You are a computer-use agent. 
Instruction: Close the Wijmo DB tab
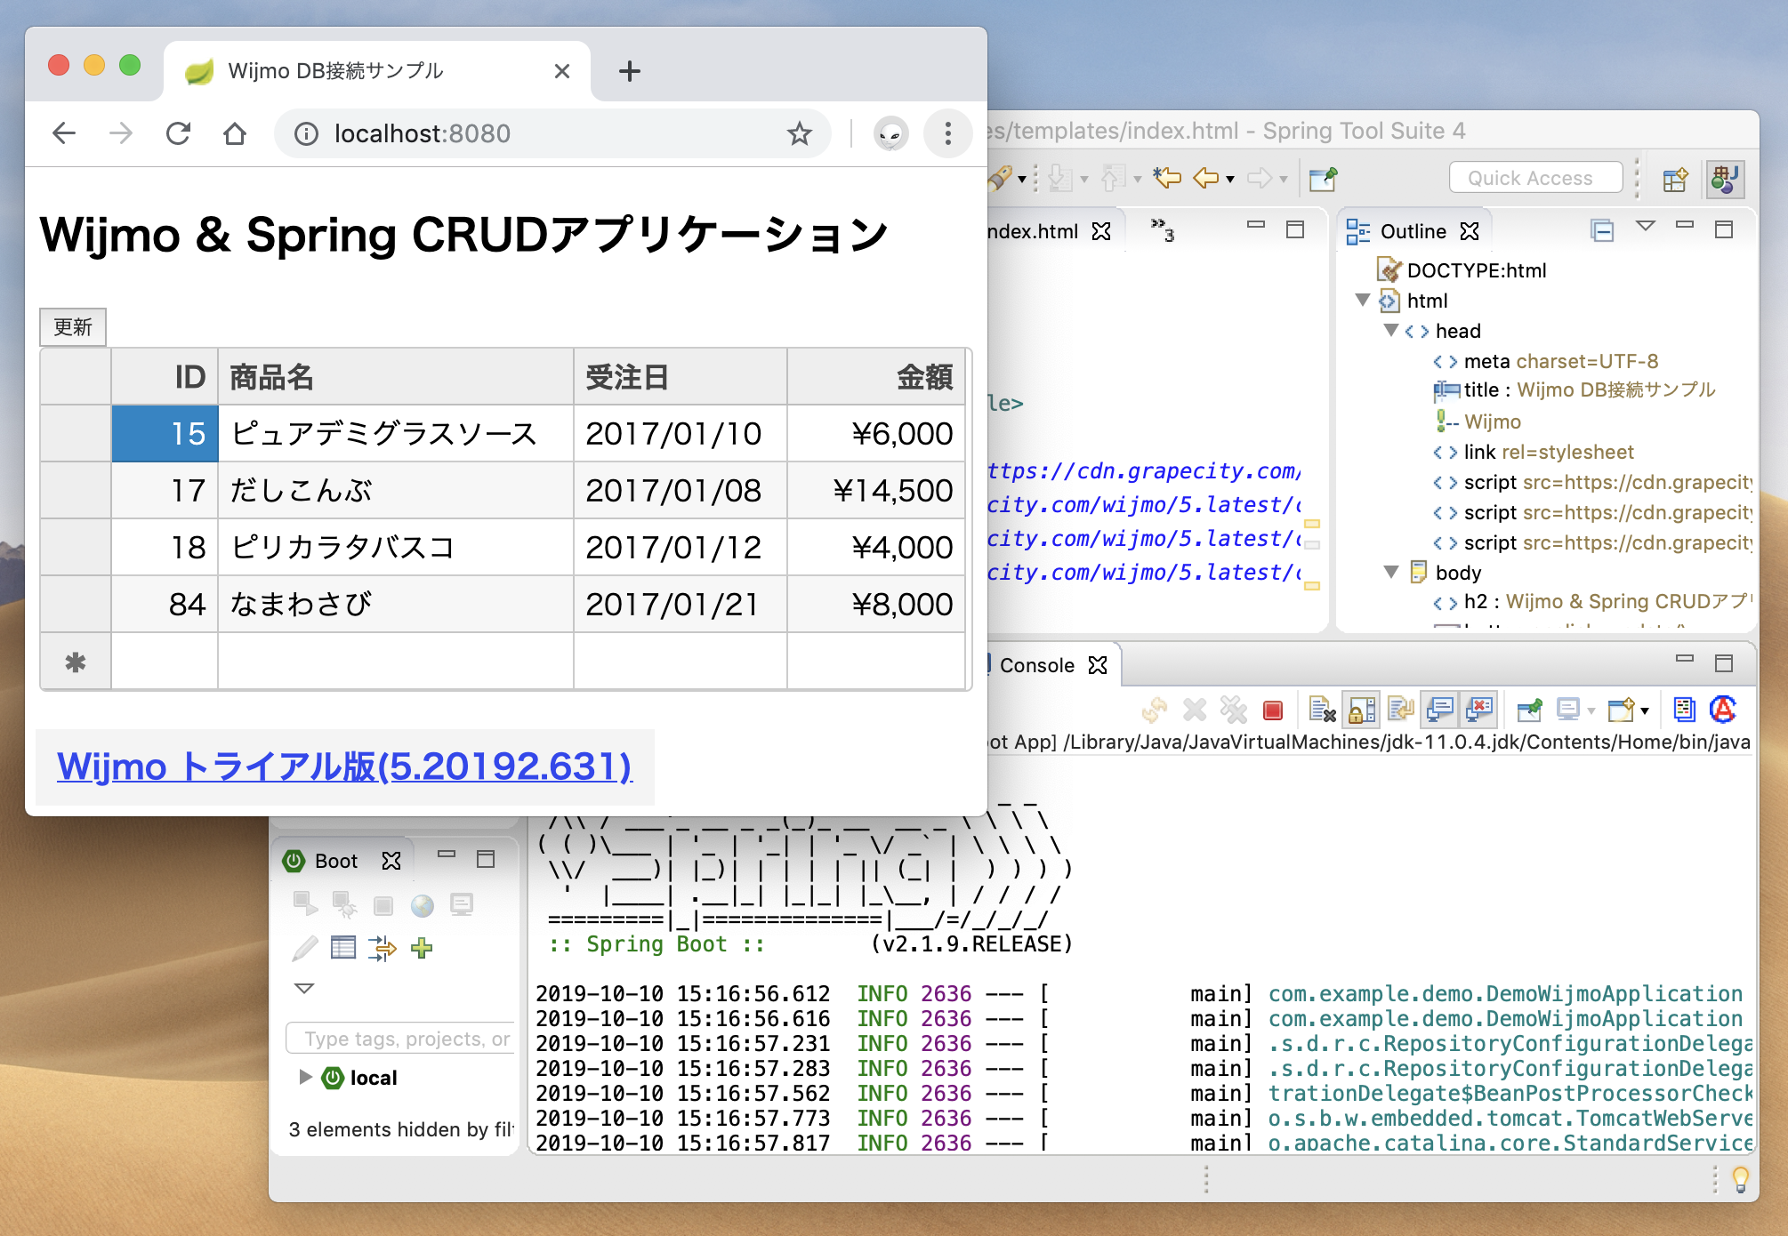[x=561, y=71]
